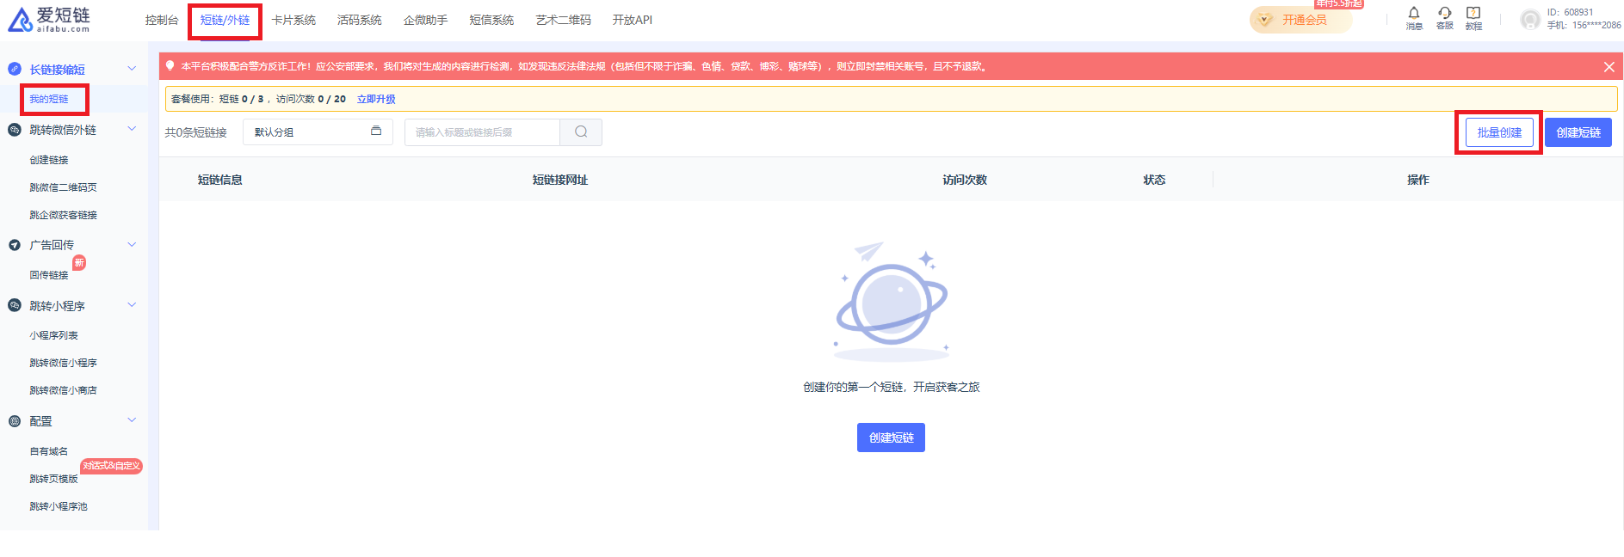Switch to the 卡片系统 tab
Viewport: 1624px width, 557px height.
(293, 20)
